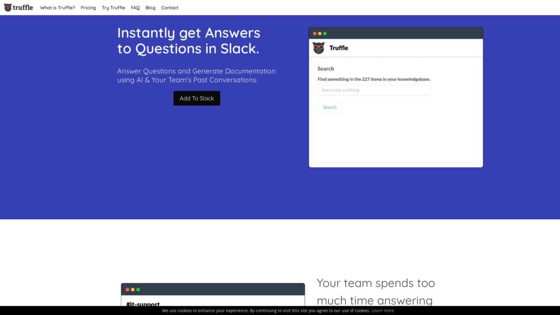Screen dimensions: 560x315
Task: Click the green dot on the Truffle window mockup
Action: point(325,32)
